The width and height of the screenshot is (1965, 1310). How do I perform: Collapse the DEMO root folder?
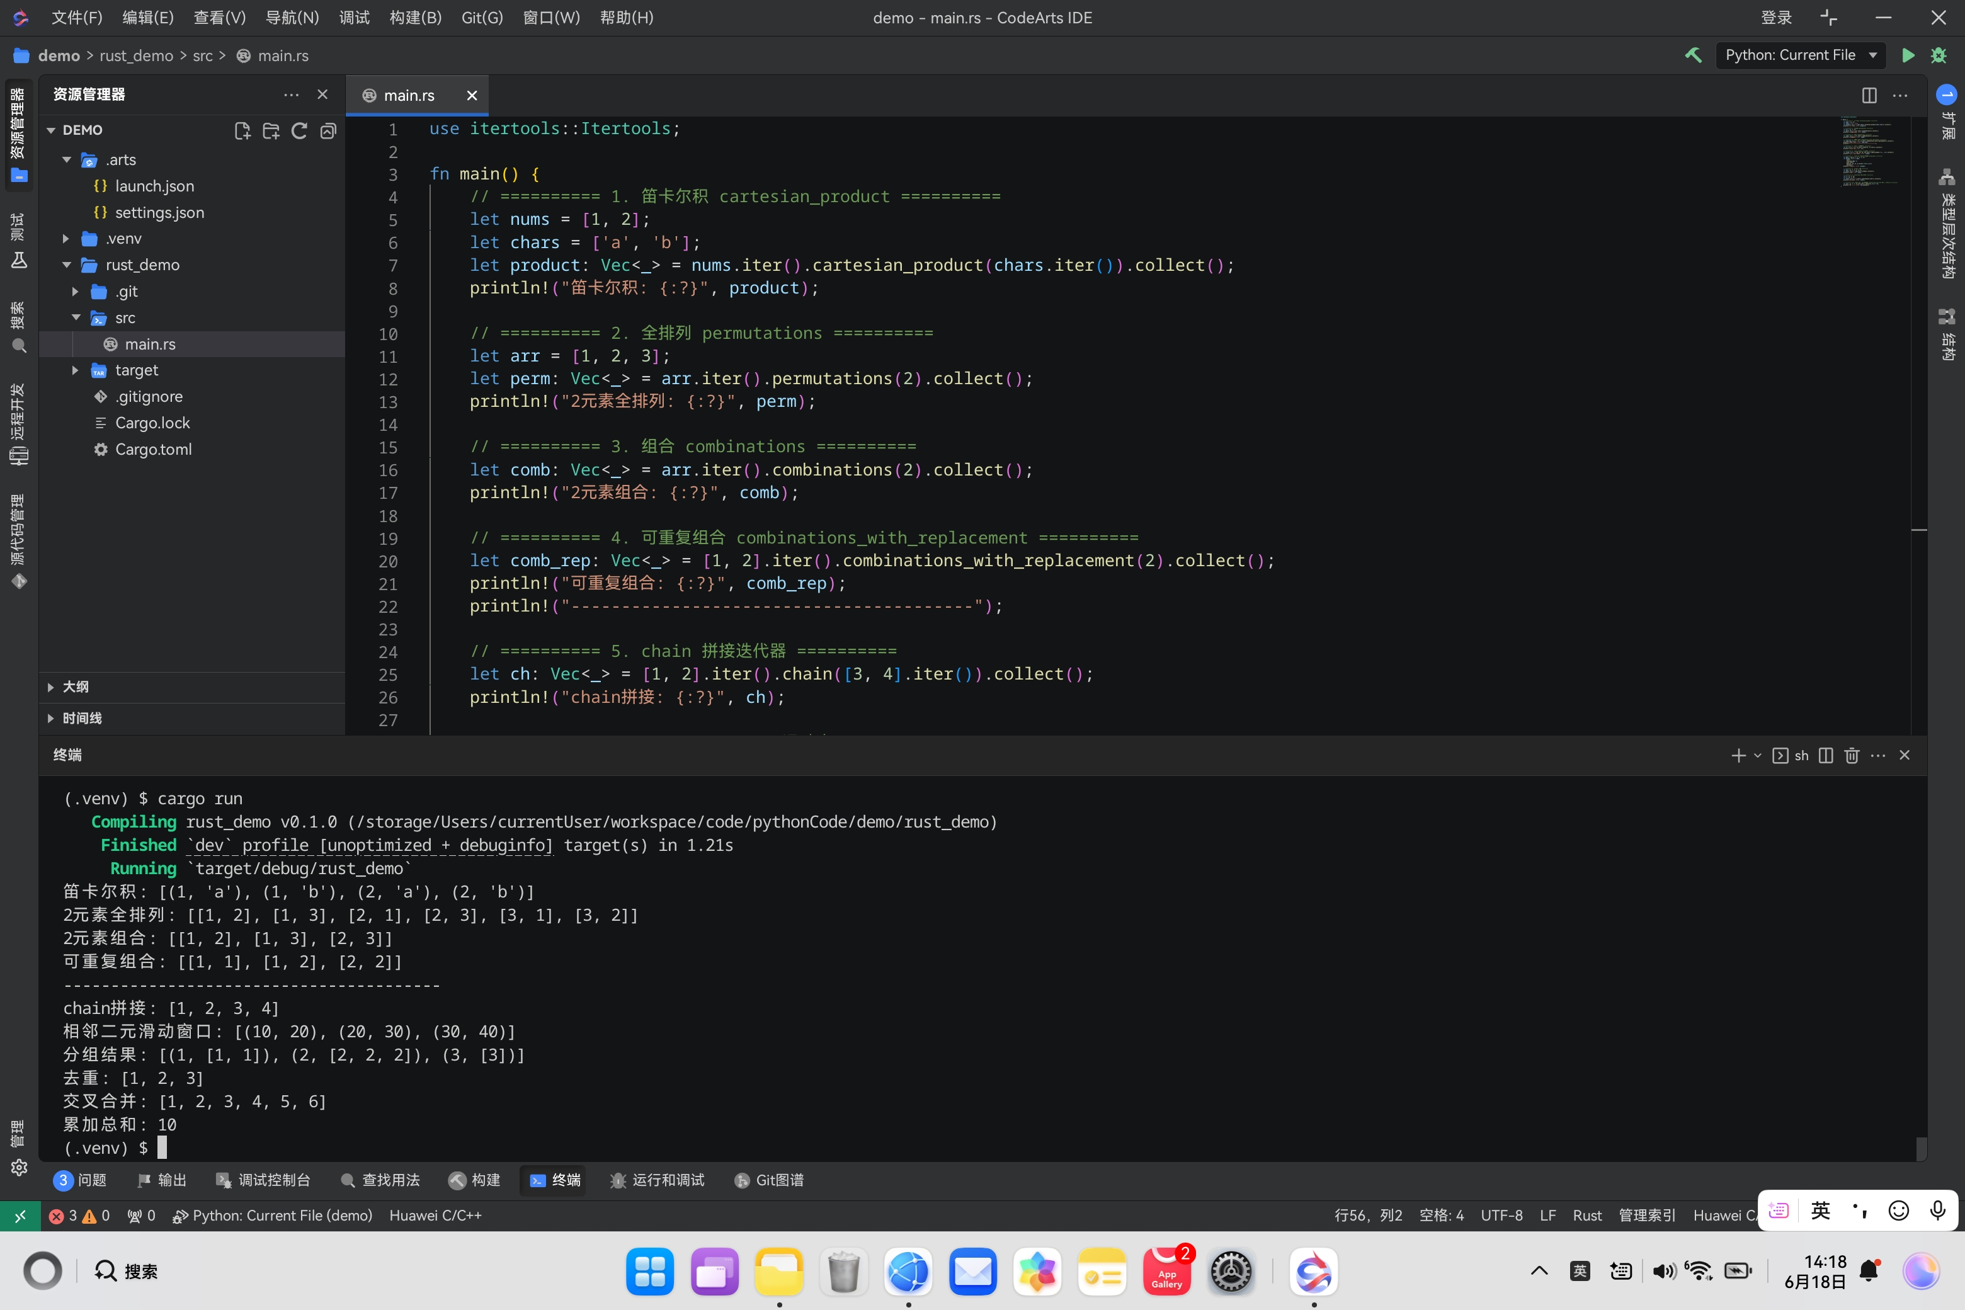tap(51, 130)
